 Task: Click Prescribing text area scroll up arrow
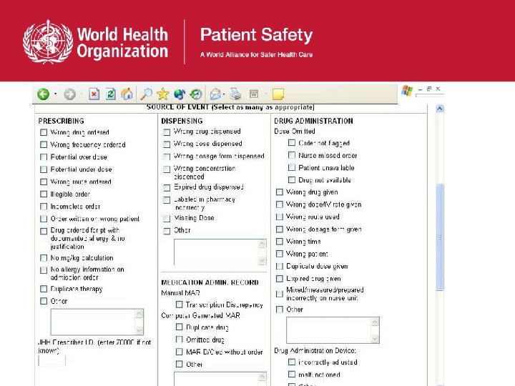tap(139, 314)
